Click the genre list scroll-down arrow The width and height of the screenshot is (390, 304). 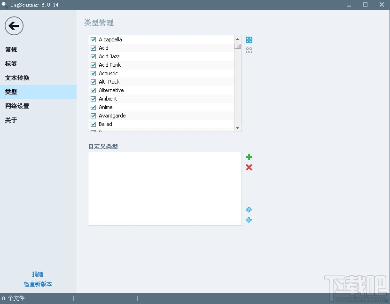tap(237, 127)
